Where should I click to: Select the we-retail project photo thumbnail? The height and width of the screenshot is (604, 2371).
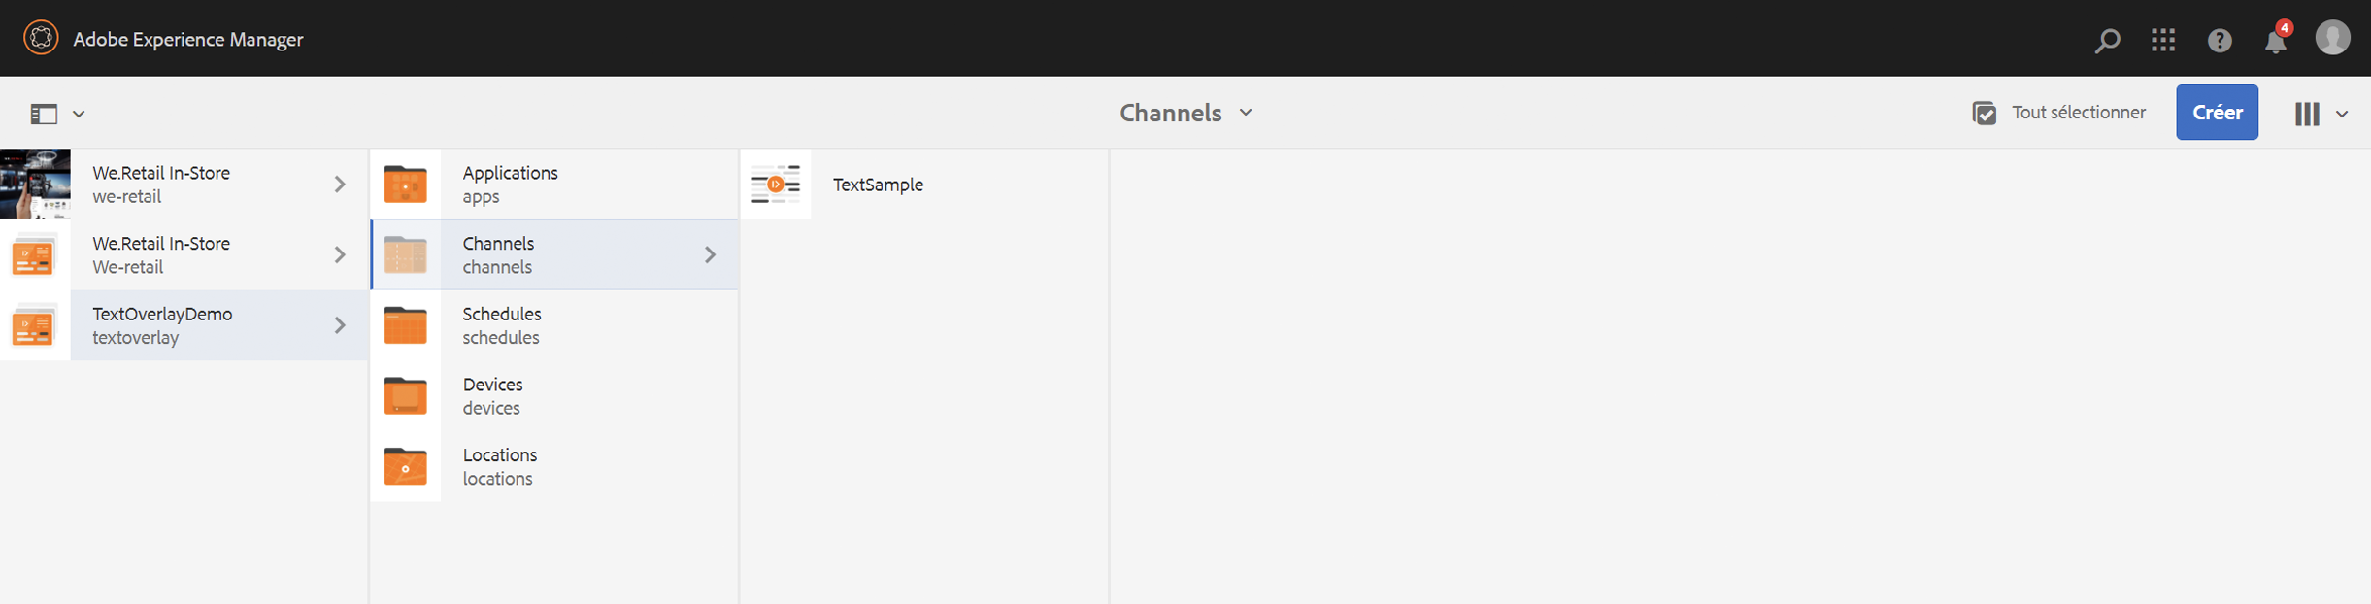pyautogui.click(x=35, y=184)
